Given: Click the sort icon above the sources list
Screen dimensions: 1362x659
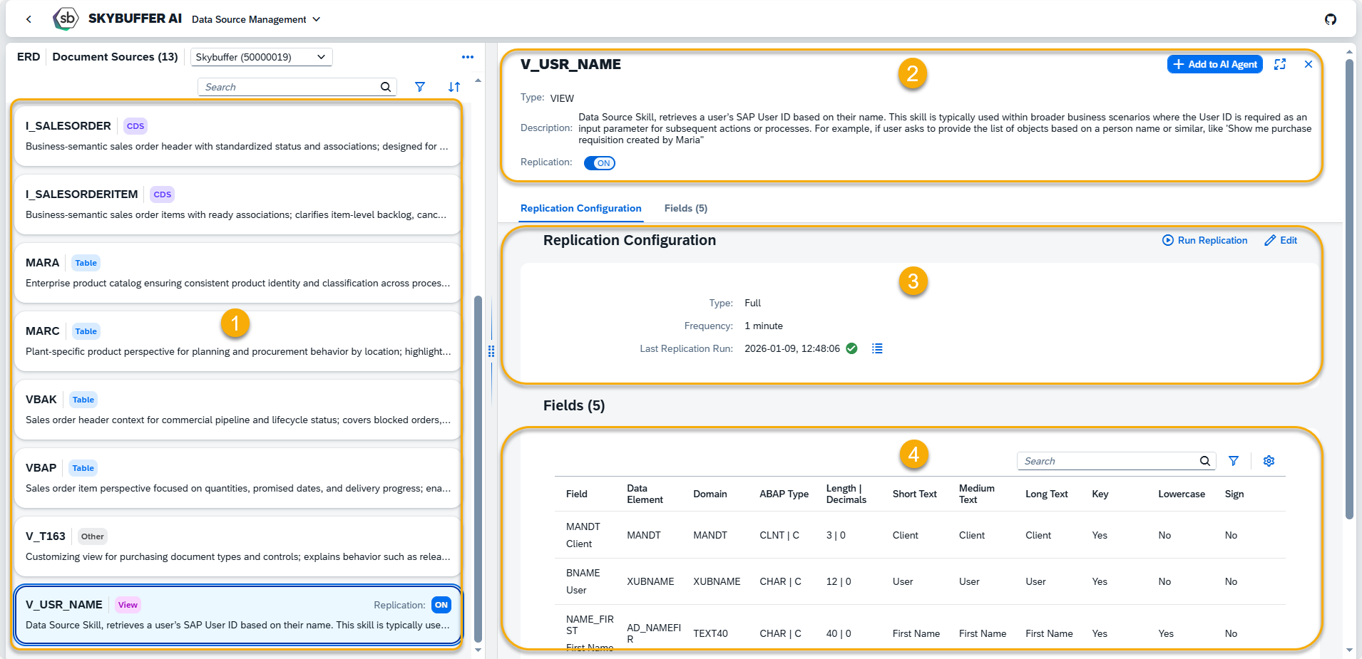Looking at the screenshot, I should [454, 87].
